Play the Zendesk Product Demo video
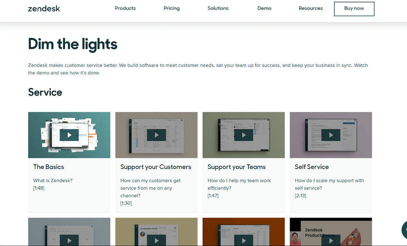Viewport: 407px width, 246px height. [331, 240]
